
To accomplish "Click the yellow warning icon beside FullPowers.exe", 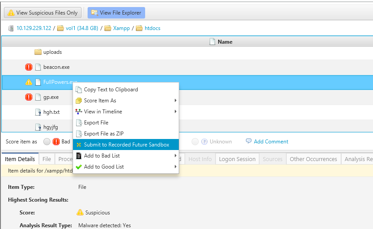I will pos(29,82).
